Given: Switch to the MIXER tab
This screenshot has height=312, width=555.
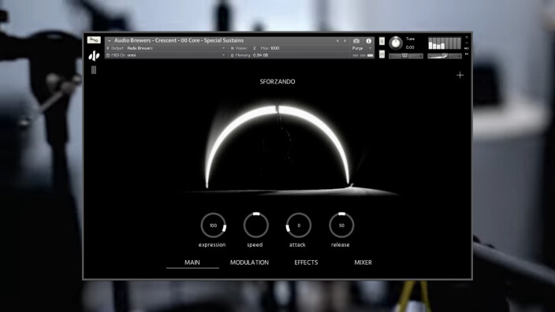Looking at the screenshot, I should (363, 262).
